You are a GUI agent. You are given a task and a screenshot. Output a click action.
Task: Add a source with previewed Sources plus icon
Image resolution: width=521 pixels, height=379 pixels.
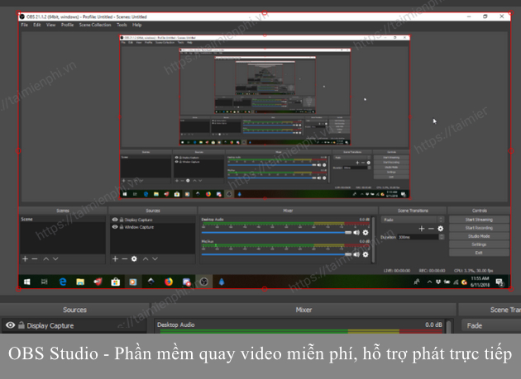pos(115,259)
